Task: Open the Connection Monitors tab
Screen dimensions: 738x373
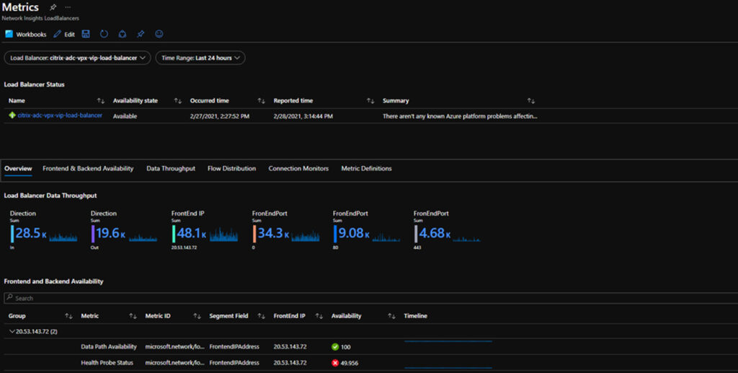Action: coord(298,169)
